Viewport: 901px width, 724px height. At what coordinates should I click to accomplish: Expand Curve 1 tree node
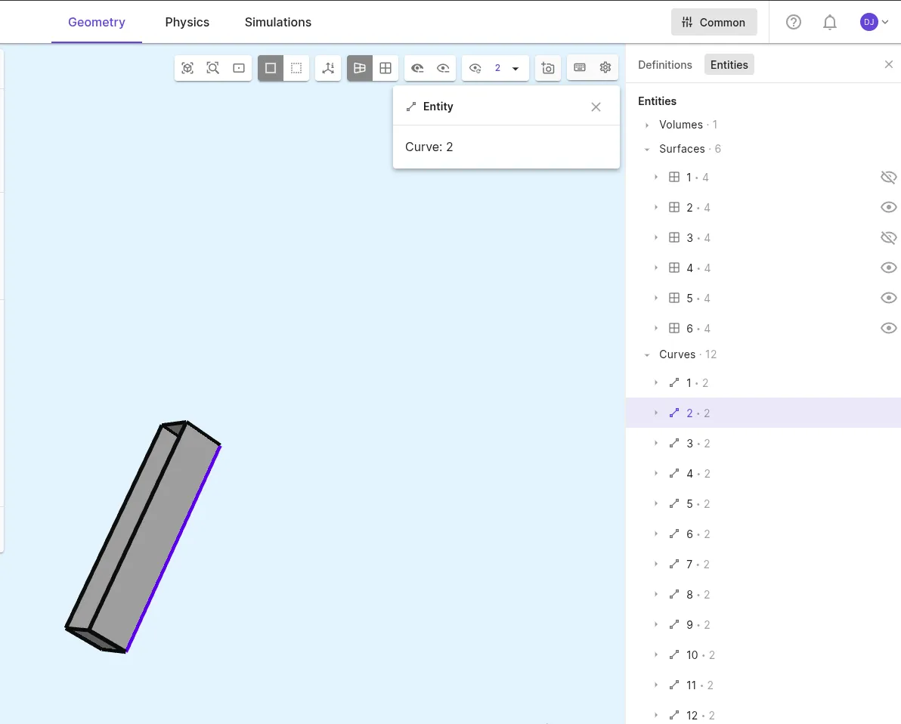[x=656, y=382]
